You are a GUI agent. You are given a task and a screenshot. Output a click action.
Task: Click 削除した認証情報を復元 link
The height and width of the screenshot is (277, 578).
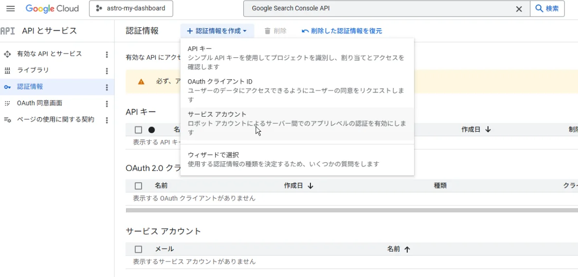(x=342, y=31)
